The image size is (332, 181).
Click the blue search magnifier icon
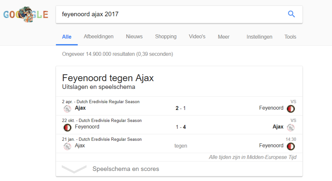coord(291,14)
